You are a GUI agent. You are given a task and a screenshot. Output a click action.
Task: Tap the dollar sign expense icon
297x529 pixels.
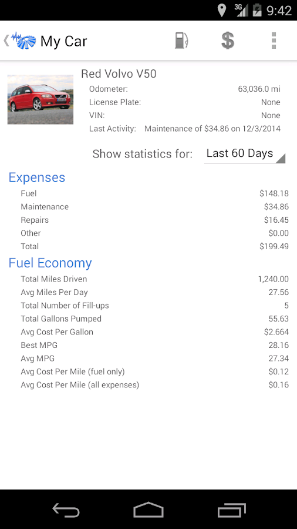228,41
